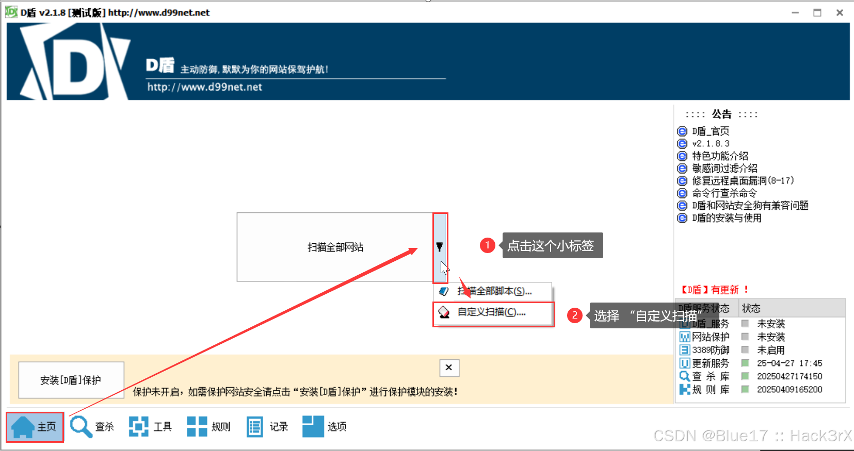Click the 安装[D盾]保护 button
The width and height of the screenshot is (854, 451).
point(71,380)
